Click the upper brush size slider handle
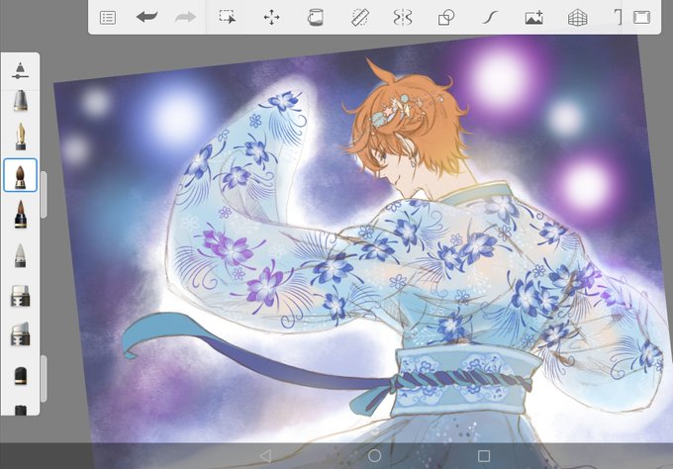The image size is (673, 469). tap(44, 195)
